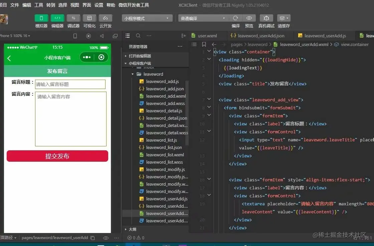The image size is (374, 246).
Task: Click the 留言内容 textarea field
Action: coord(70,119)
